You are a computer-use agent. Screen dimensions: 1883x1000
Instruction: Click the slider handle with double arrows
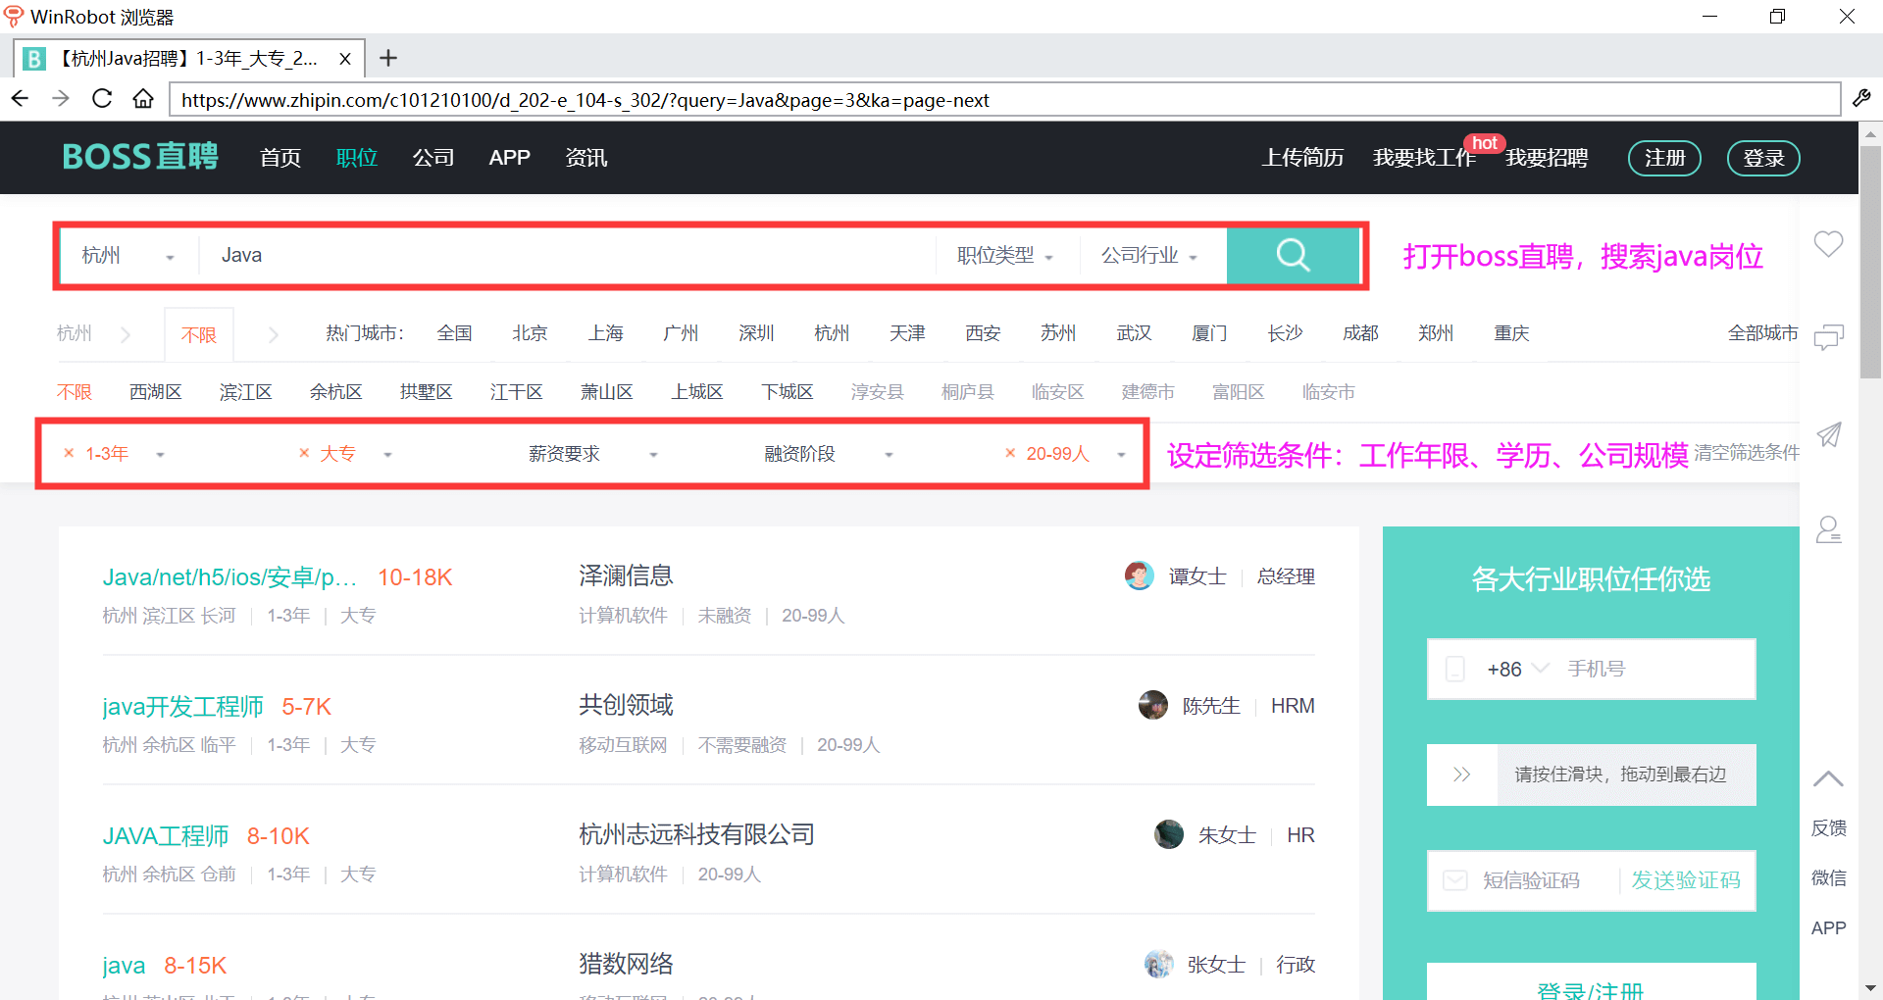coord(1461,775)
